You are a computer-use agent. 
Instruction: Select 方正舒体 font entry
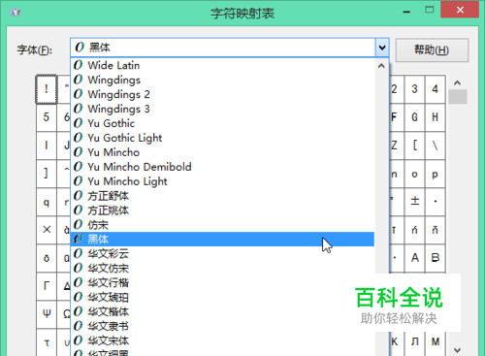click(x=222, y=196)
